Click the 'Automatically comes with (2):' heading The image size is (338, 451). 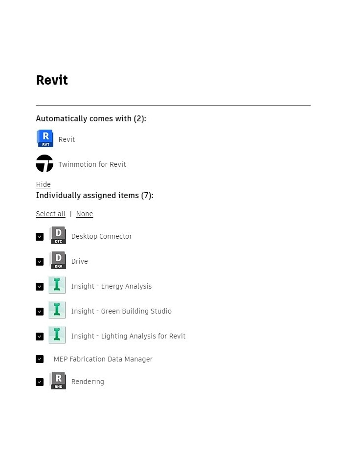coord(91,119)
